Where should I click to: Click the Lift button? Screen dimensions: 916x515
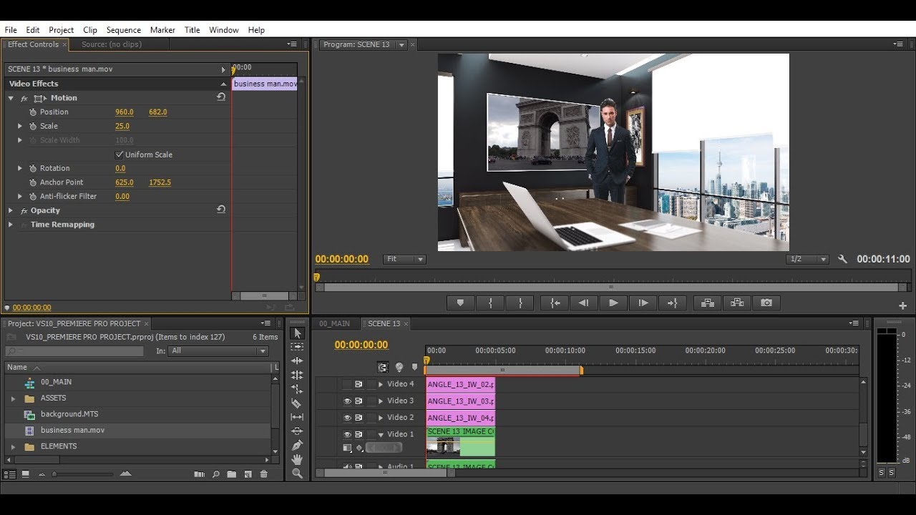[x=708, y=303]
